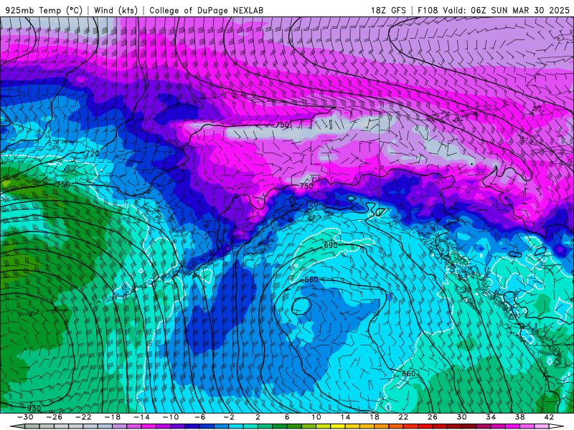Click the '-30' color scale label
Screen dimensions: 574x430
coord(25,417)
